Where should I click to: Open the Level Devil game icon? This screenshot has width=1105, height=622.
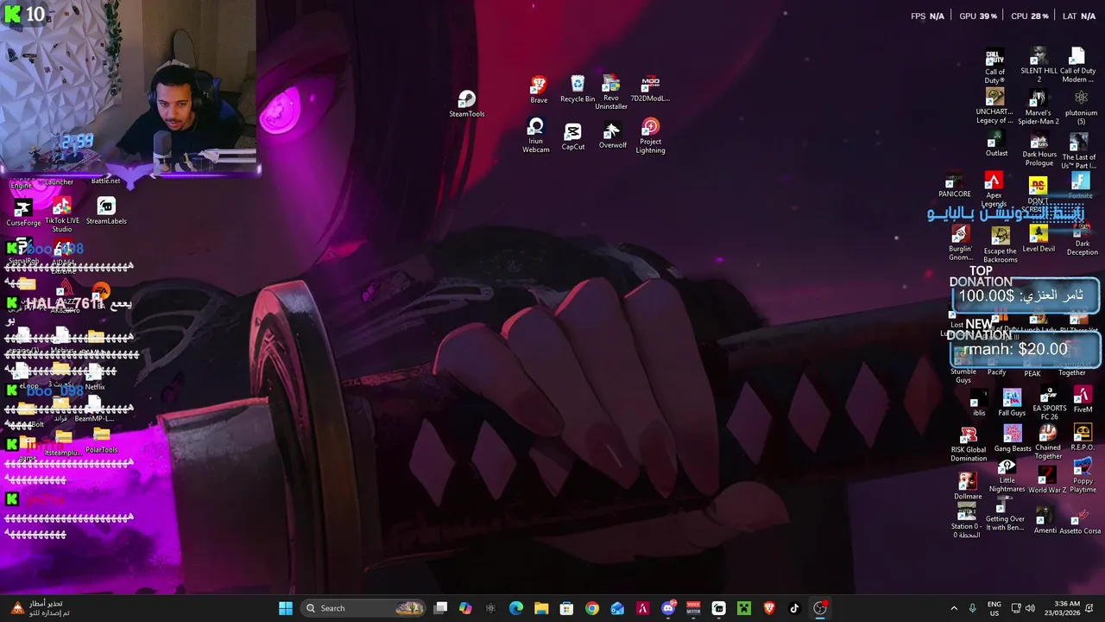click(1039, 239)
